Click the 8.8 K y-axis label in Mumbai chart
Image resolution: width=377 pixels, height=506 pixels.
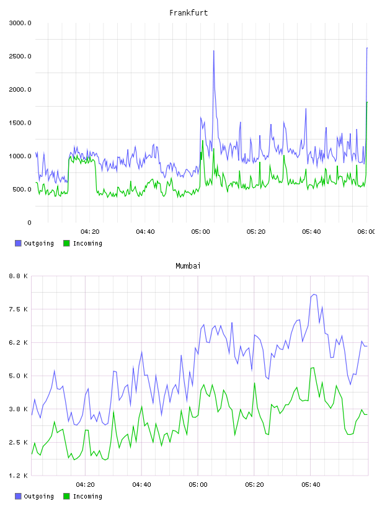point(18,276)
